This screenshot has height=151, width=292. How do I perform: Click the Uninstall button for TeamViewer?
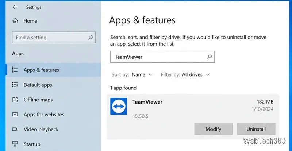(256, 129)
